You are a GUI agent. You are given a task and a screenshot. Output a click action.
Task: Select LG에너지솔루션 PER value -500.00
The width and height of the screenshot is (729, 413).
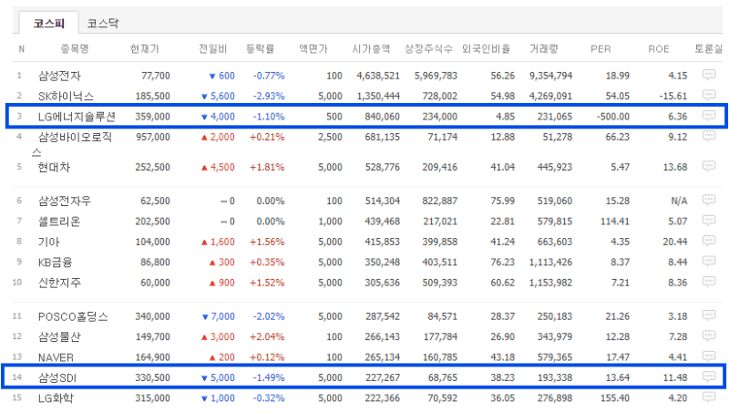click(x=612, y=117)
